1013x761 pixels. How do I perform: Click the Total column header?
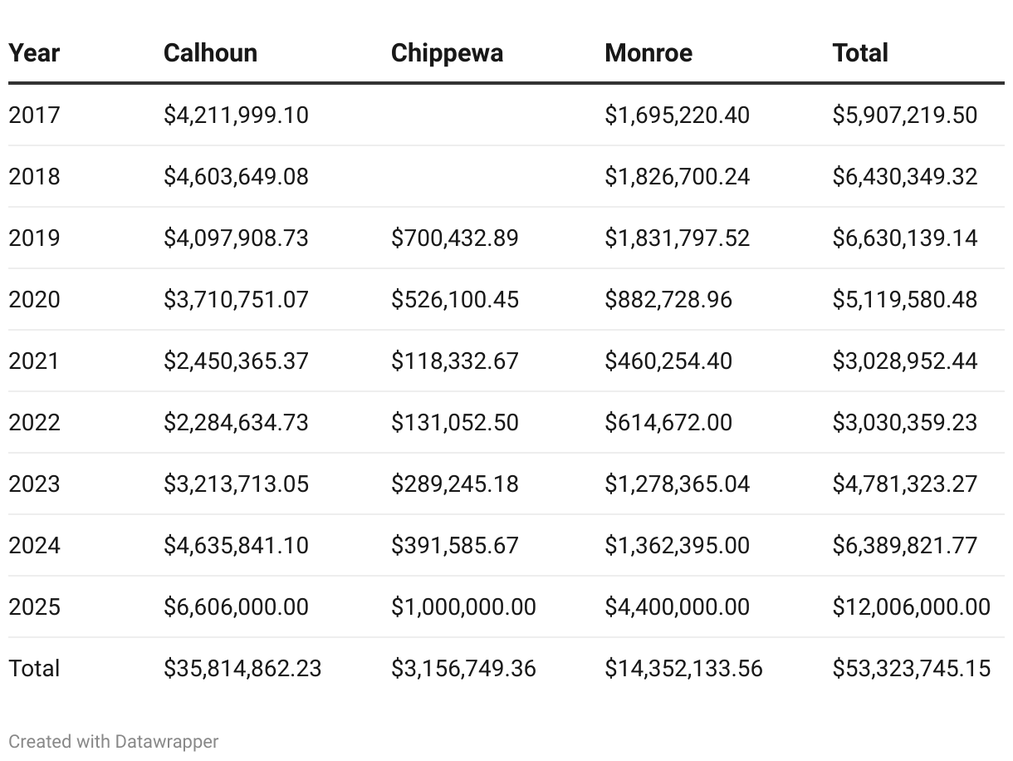(860, 53)
